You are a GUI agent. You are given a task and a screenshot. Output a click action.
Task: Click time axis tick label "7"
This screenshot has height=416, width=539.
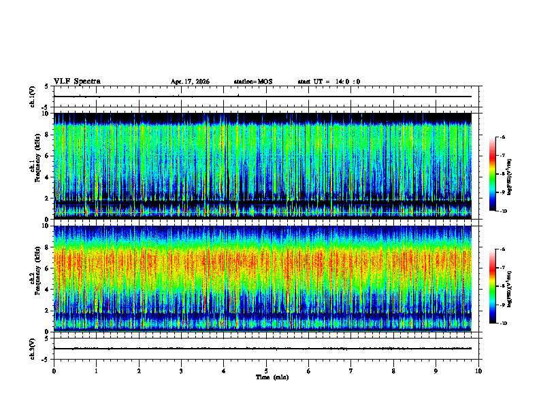coord(351,371)
